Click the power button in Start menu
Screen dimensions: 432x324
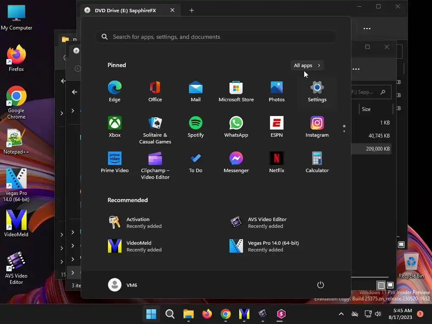pos(321,285)
